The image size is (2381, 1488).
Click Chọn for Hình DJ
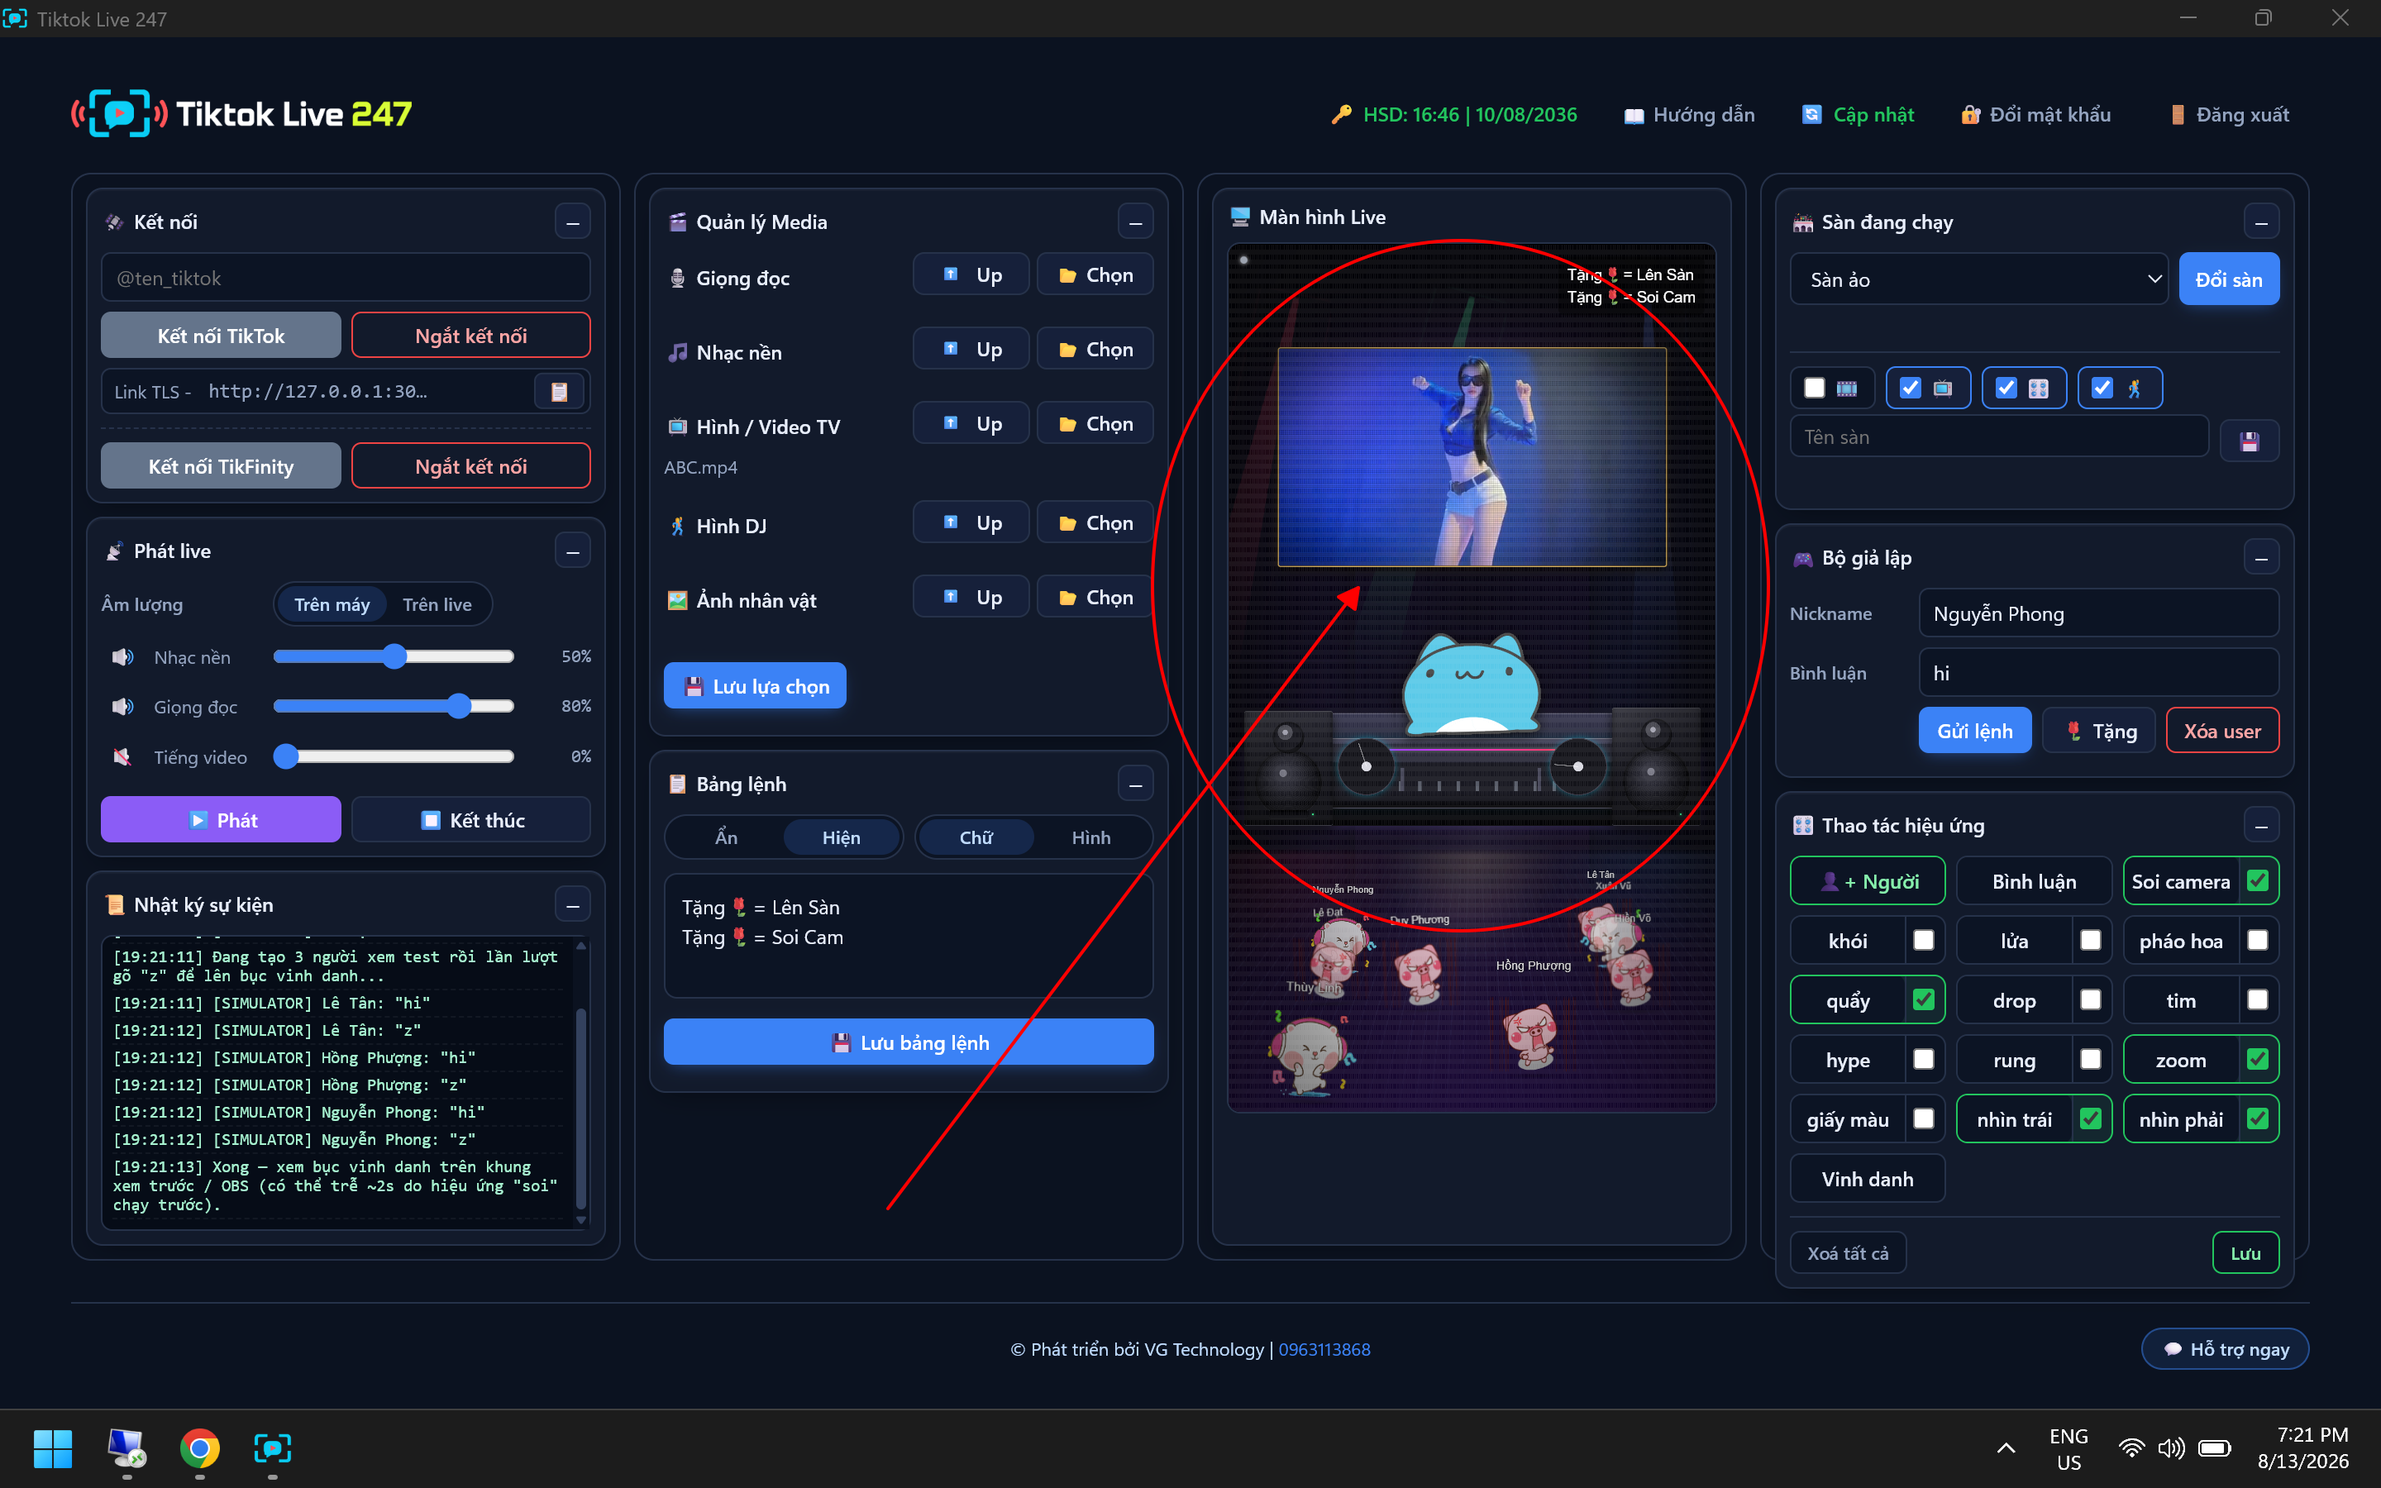coord(1095,522)
